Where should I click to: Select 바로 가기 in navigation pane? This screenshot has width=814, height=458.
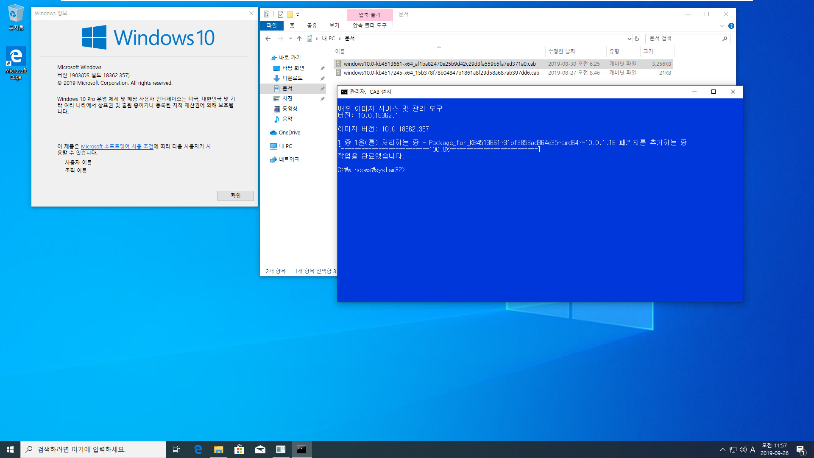click(290, 58)
